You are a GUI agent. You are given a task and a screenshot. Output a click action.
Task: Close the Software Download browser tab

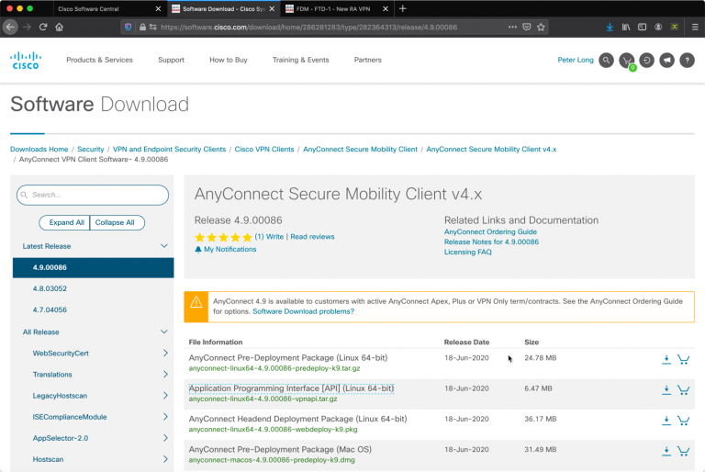(x=272, y=8)
